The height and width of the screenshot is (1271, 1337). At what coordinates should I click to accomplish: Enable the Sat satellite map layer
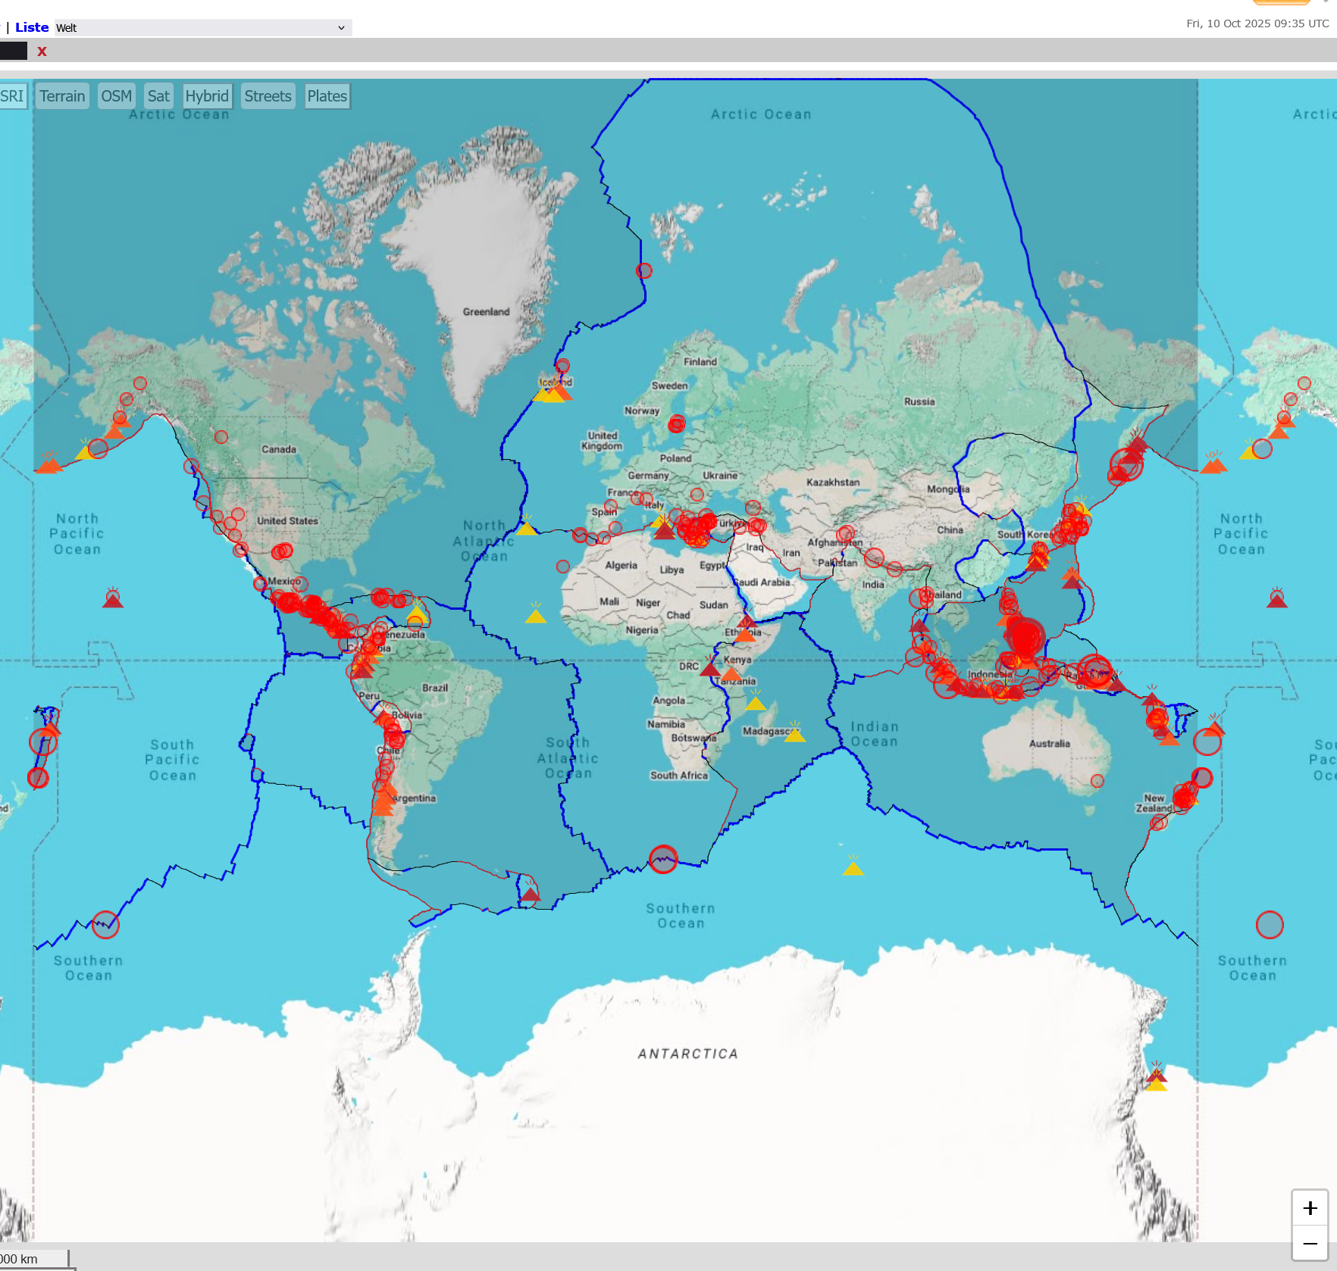click(x=158, y=96)
